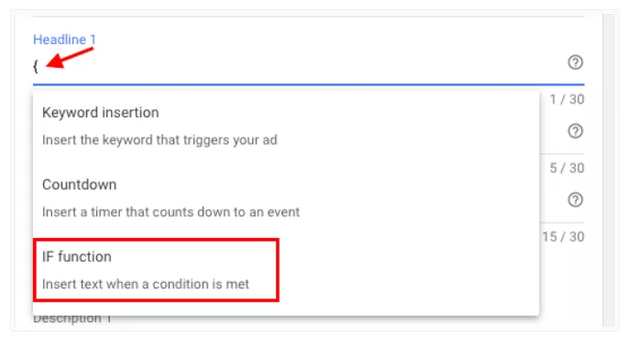Focus the Headline 1 text input
Image resolution: width=627 pixels, height=337 pixels.
298,66
